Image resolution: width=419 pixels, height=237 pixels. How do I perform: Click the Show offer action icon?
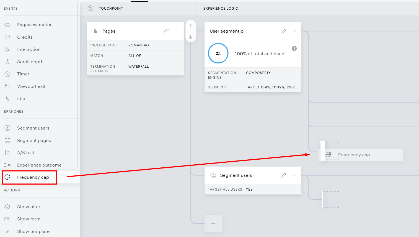7,207
